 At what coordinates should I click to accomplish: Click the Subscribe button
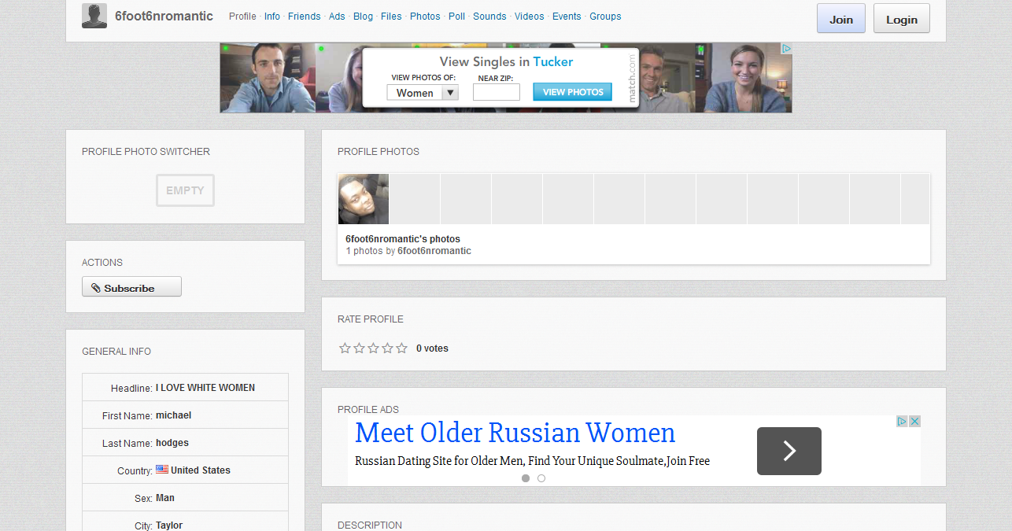[x=131, y=287]
